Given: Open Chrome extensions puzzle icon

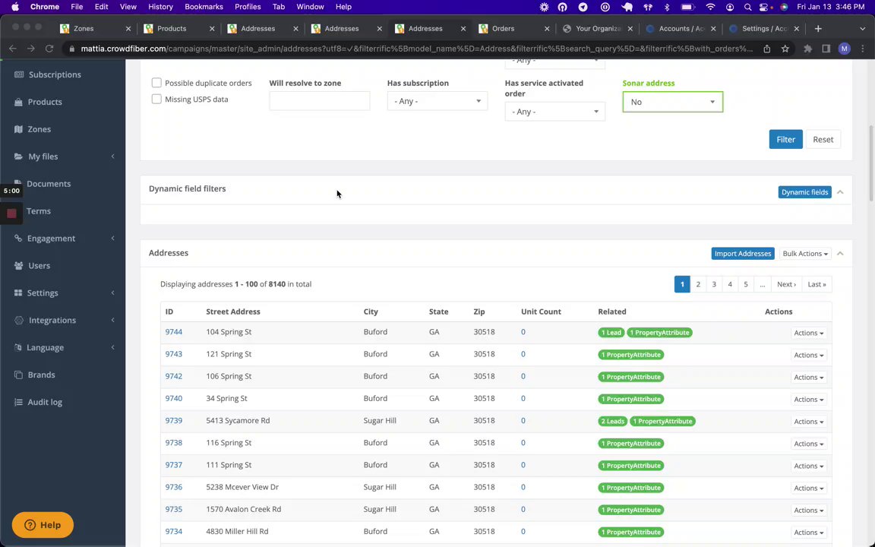Looking at the screenshot, I should (x=807, y=49).
